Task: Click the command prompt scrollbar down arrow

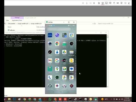Action: tap(108, 86)
